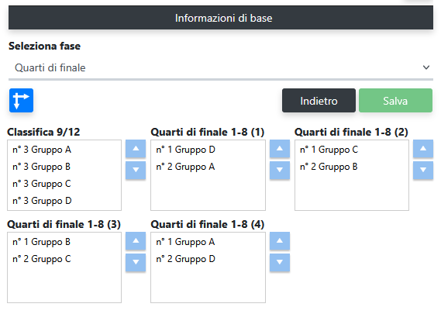Select n° 3 Gruppo A in Classifica list

click(x=64, y=150)
